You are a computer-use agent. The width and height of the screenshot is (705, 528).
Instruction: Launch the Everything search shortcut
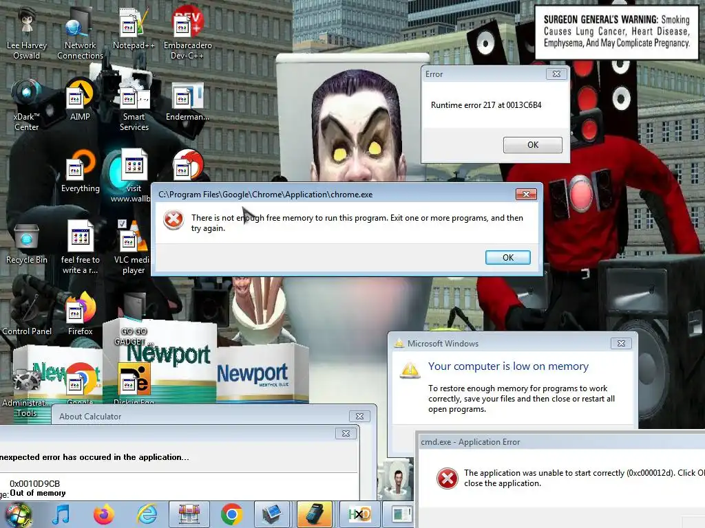[80, 171]
